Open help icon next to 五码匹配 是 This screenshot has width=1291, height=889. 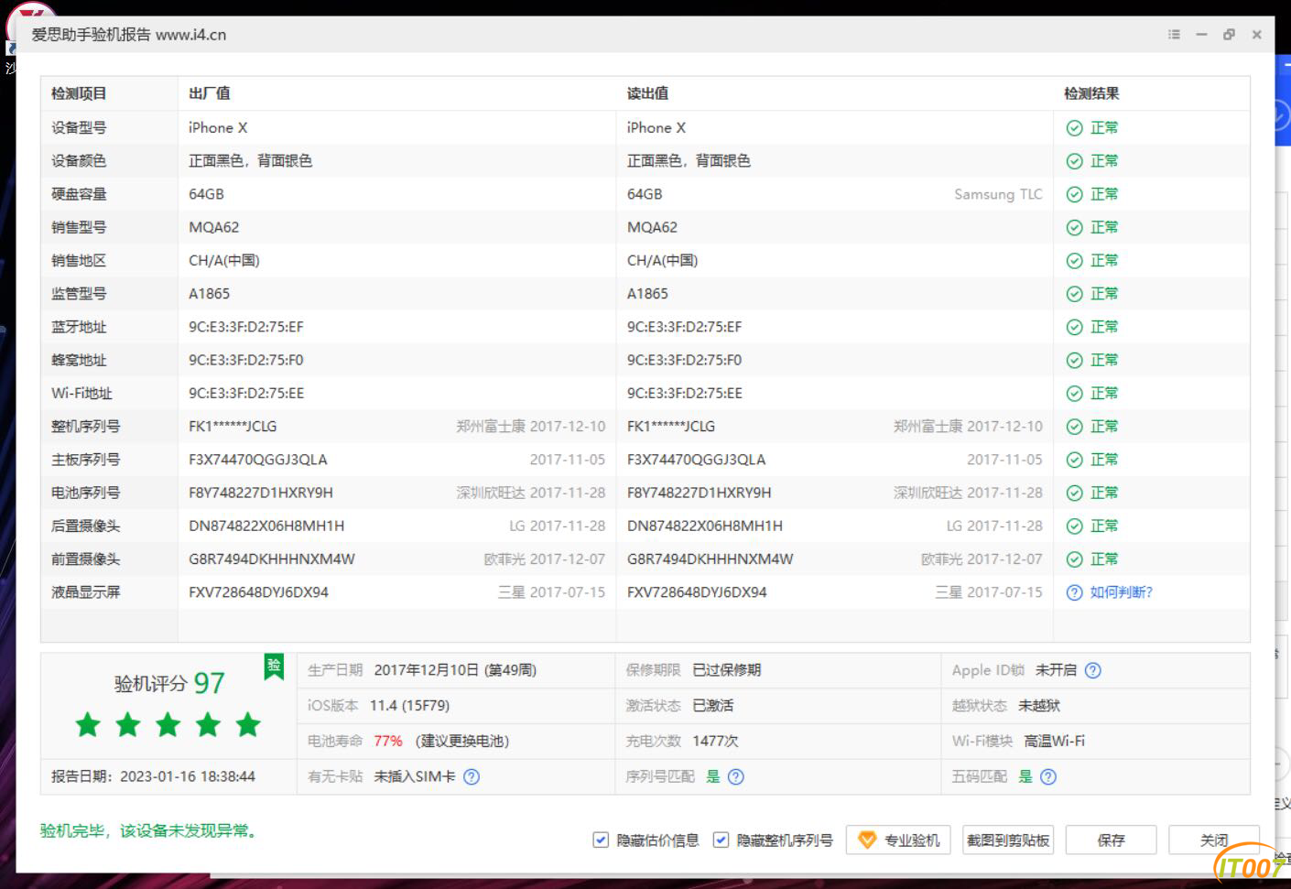1048,776
